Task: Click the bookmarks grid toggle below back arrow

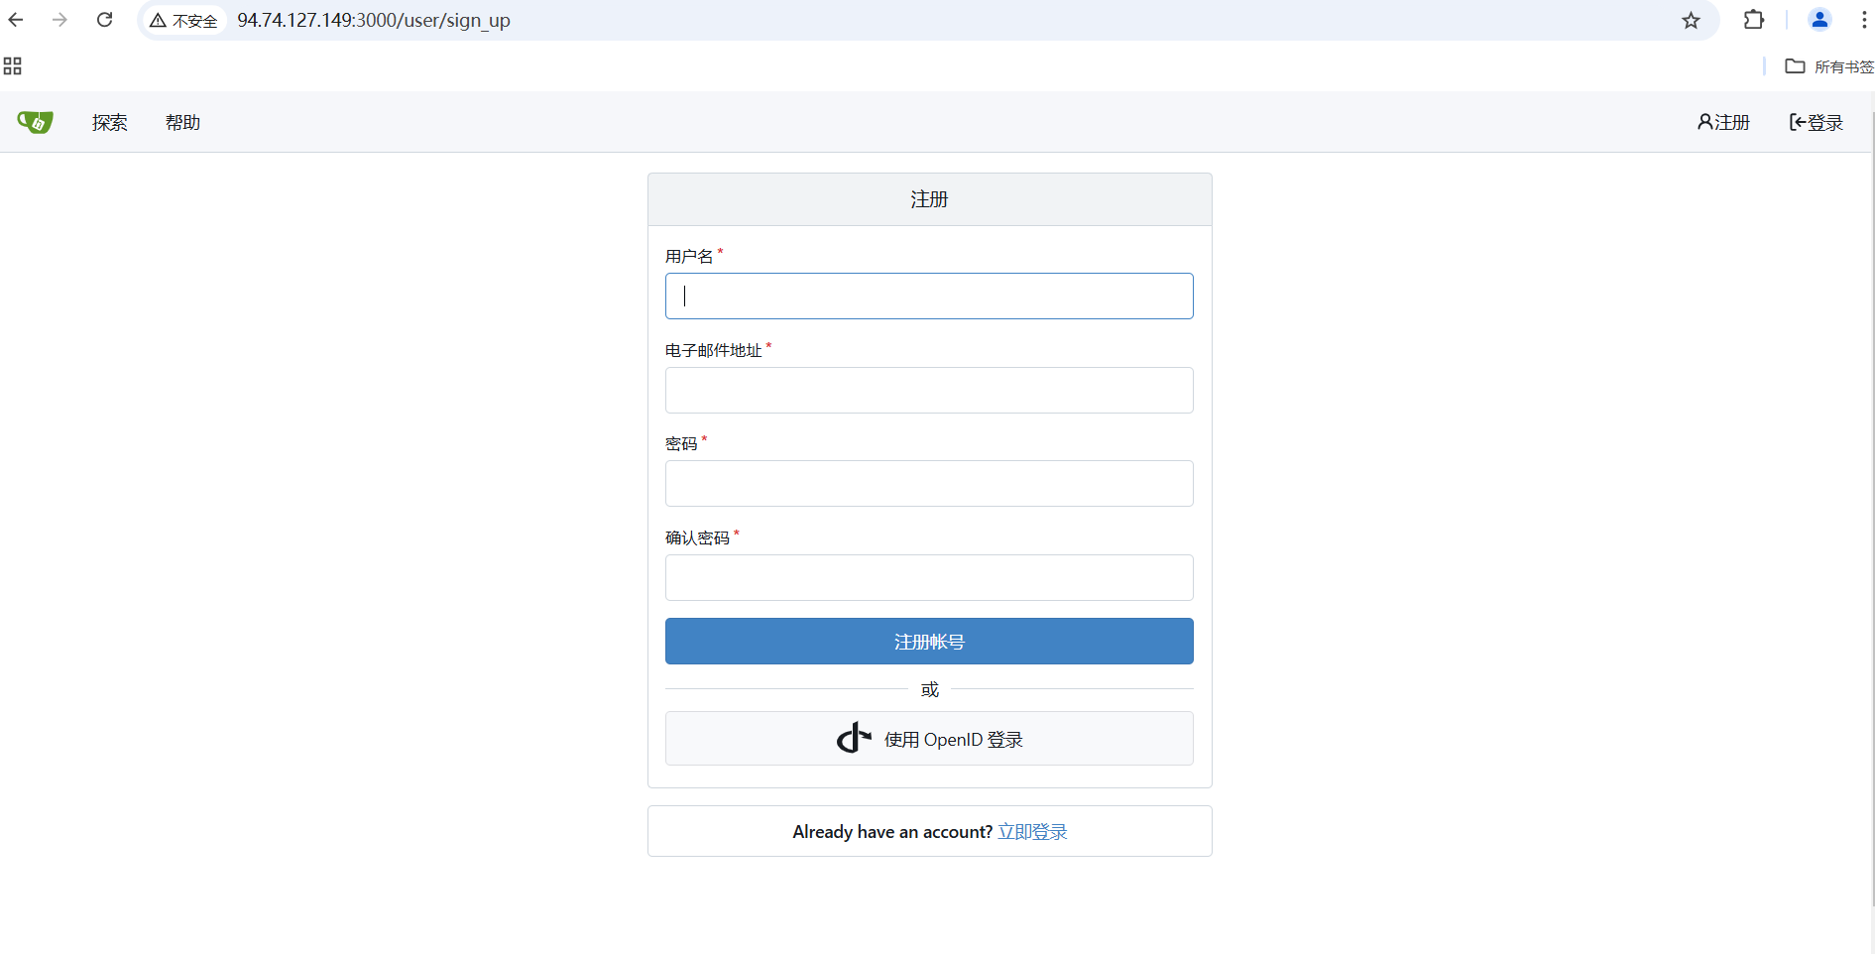Action: 12,65
